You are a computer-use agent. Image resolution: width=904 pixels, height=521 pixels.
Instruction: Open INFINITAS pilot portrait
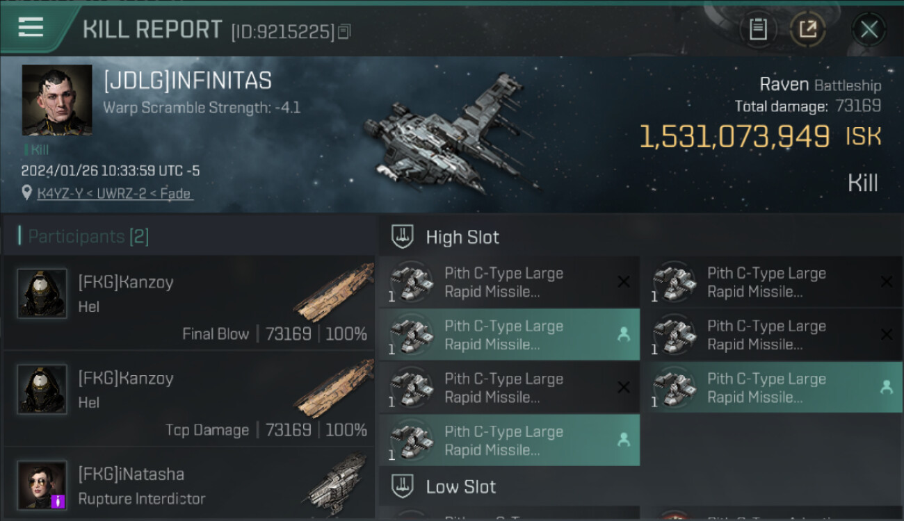pyautogui.click(x=57, y=100)
